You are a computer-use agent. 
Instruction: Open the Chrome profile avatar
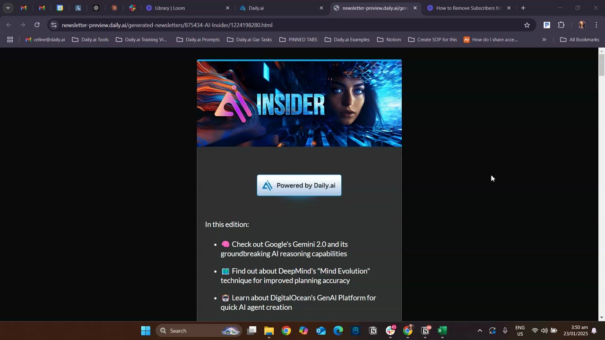point(582,25)
